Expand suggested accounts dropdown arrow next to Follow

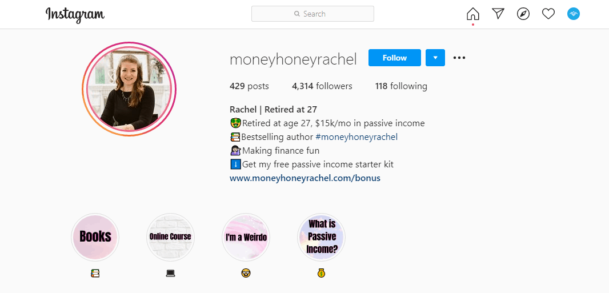[435, 58]
